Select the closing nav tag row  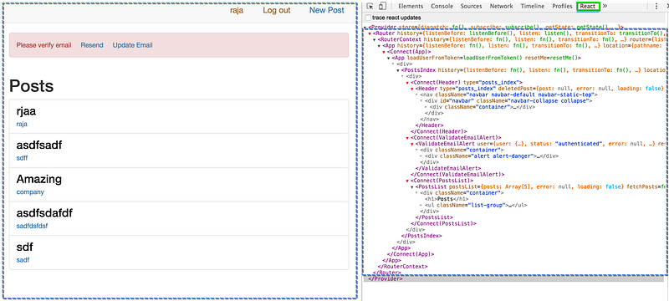[x=429, y=120]
